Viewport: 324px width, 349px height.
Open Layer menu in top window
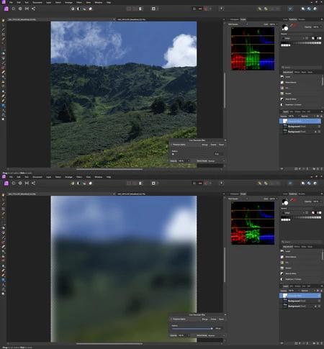[x=48, y=2]
